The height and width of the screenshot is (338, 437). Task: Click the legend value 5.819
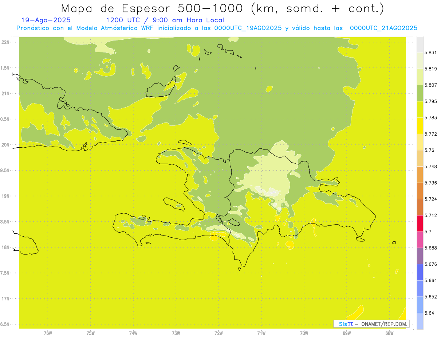coord(430,69)
